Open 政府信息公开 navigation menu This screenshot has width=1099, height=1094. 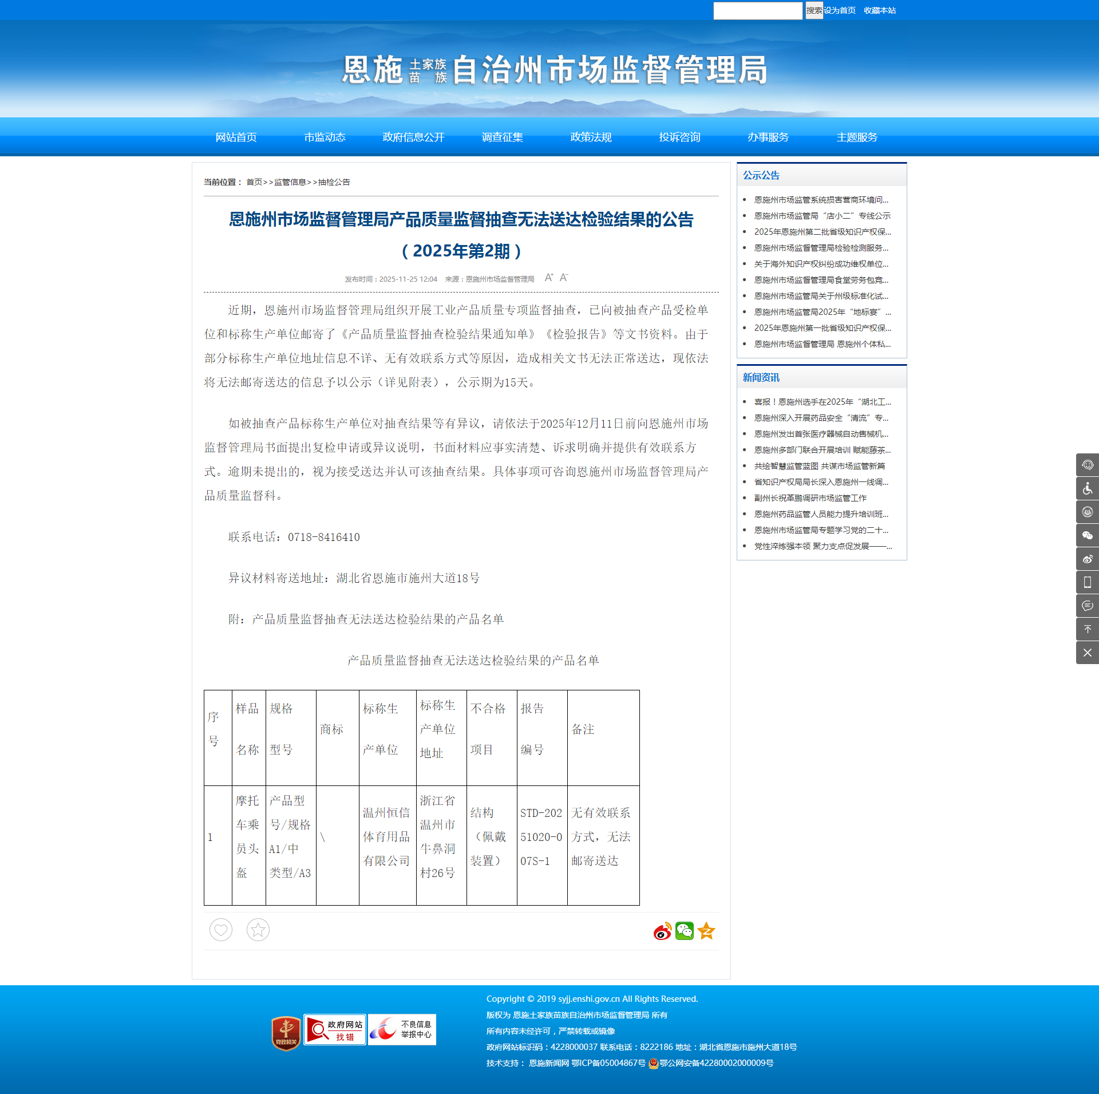(413, 137)
